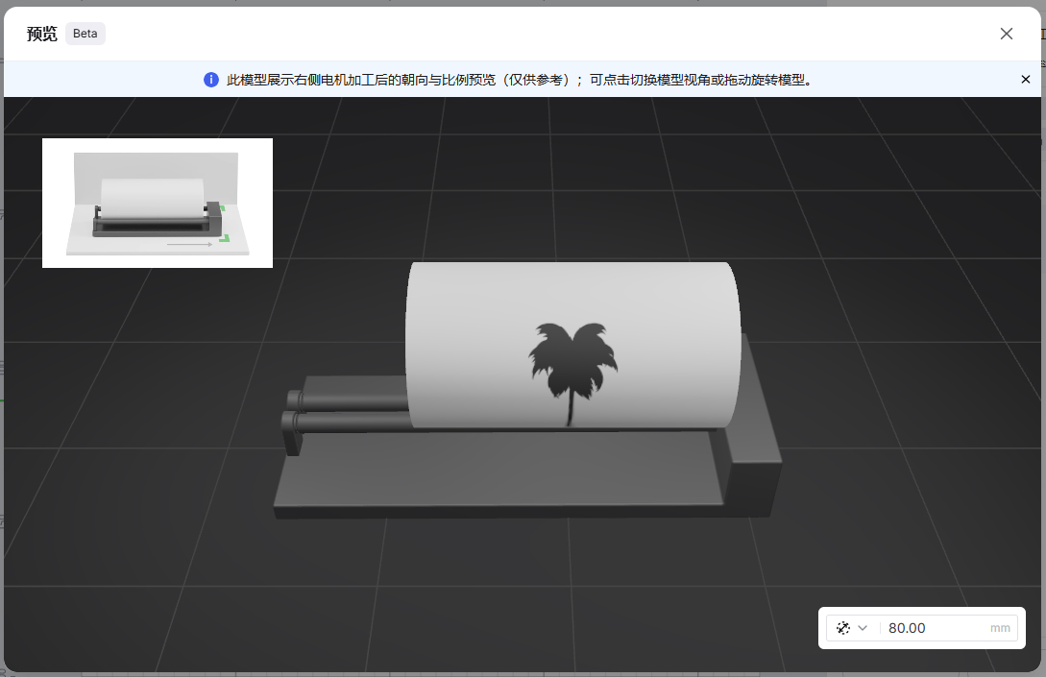Screen dimensions: 1046x677
Task: Click the banner hint text about model
Action: tap(519, 80)
